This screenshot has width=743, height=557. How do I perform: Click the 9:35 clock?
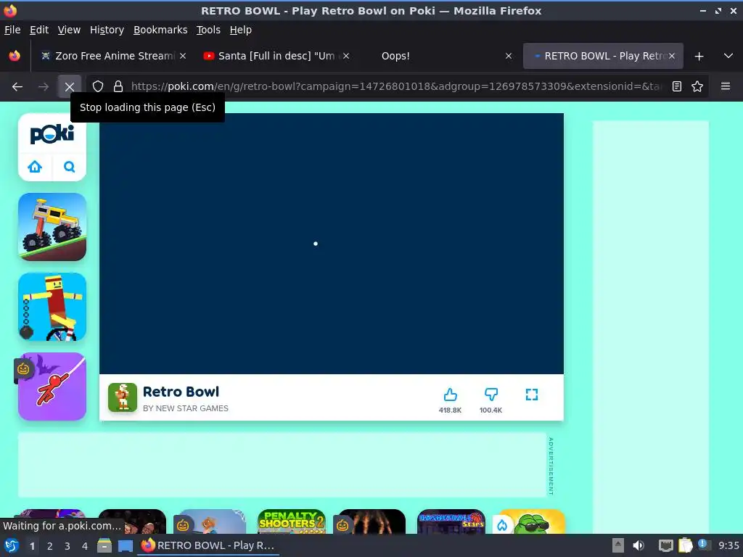click(x=728, y=545)
